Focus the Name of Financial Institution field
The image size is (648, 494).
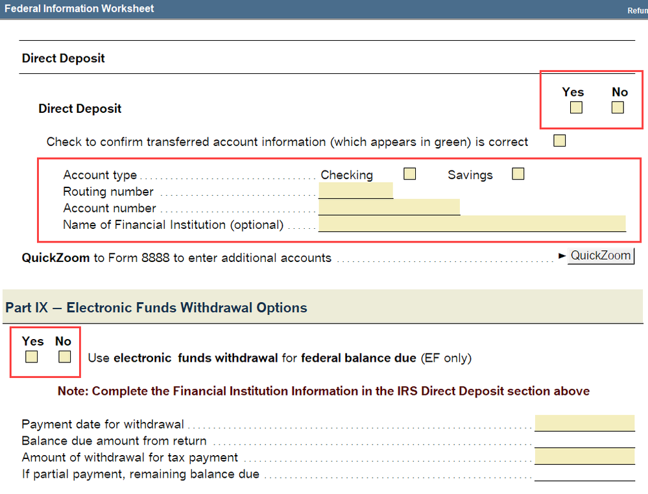click(472, 224)
